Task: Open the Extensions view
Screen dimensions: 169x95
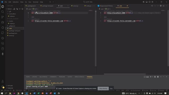Action: pos(3,27)
